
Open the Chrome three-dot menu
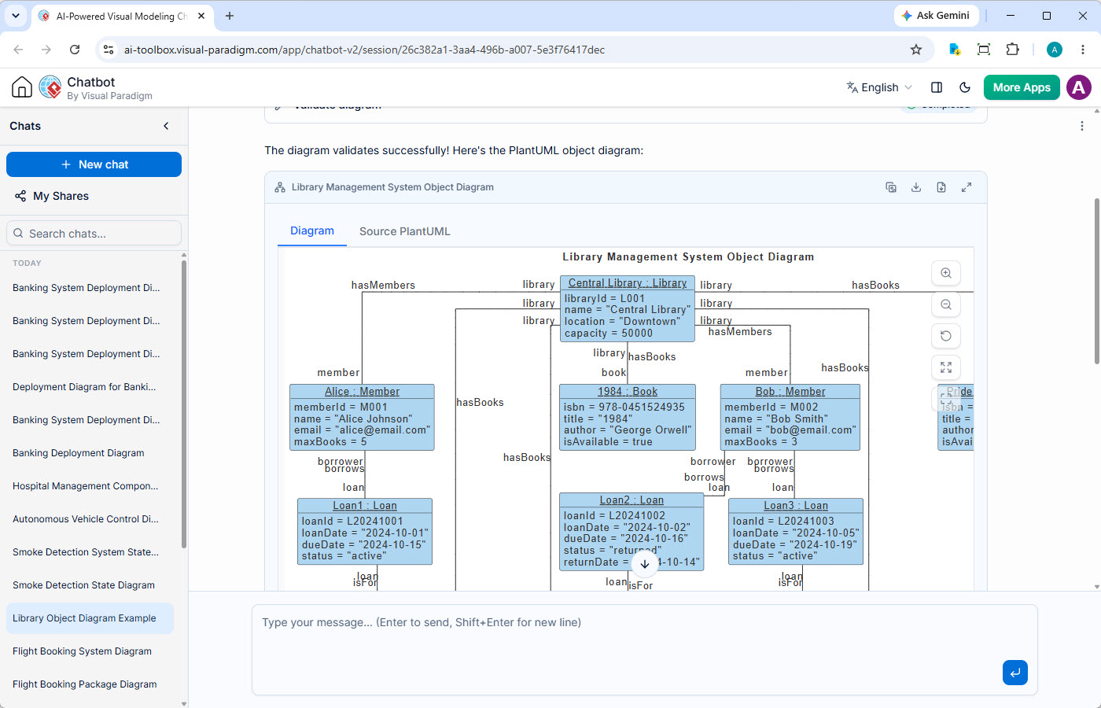1083,50
